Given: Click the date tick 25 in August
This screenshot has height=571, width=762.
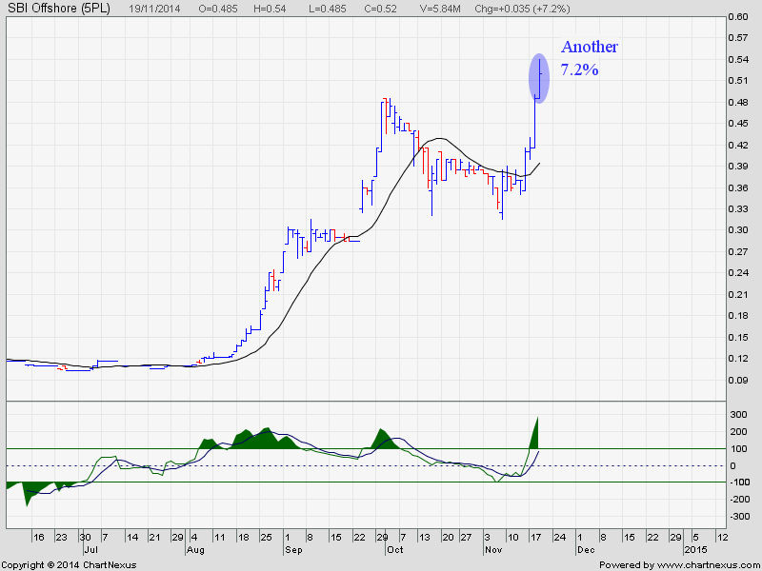Looking at the screenshot, I should tap(266, 537).
